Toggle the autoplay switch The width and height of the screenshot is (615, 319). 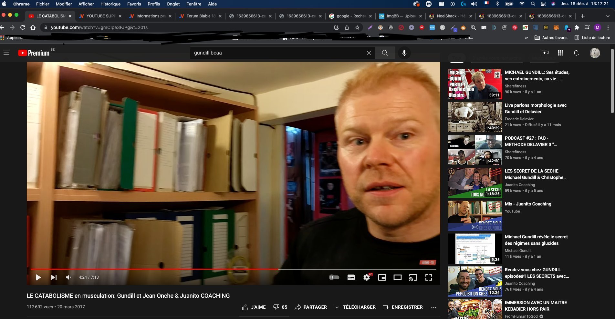pos(334,277)
